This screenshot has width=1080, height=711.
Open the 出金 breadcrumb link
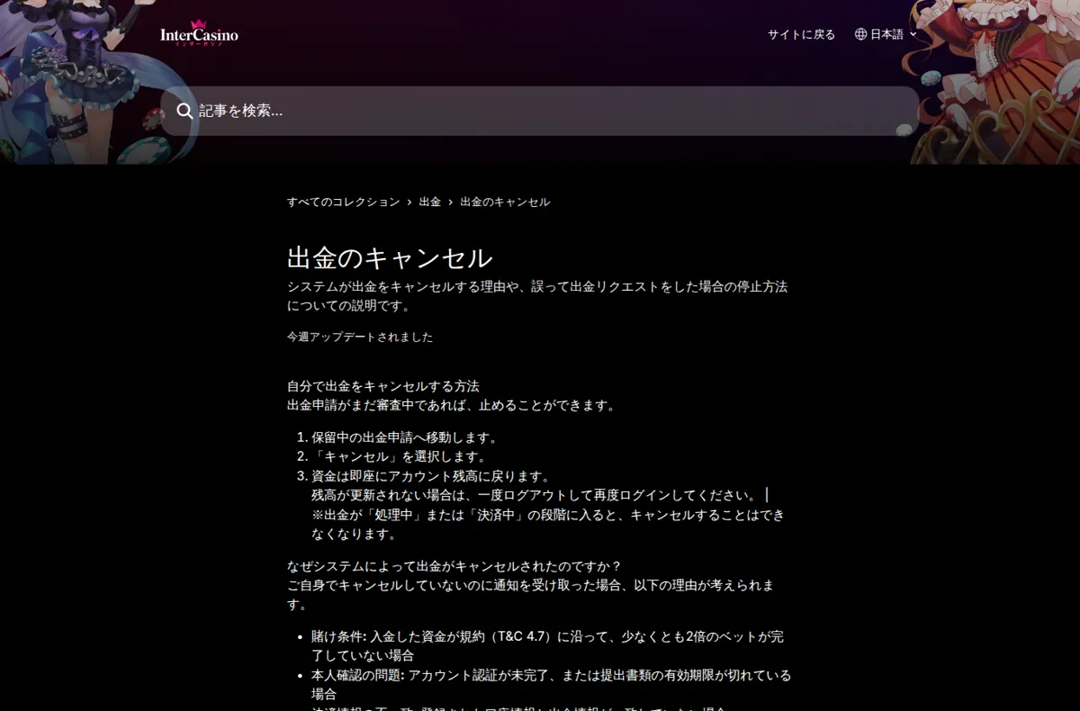[430, 202]
